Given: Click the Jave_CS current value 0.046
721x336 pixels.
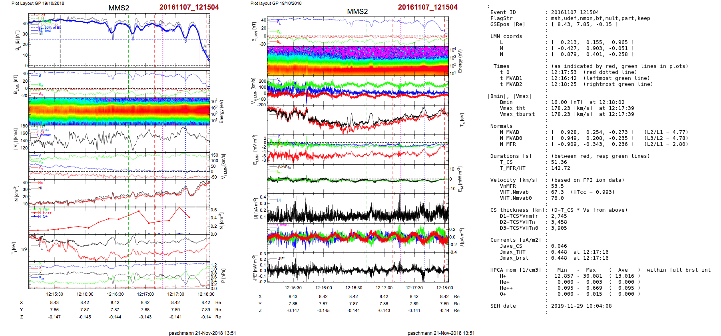Looking at the screenshot, I should (x=559, y=246).
